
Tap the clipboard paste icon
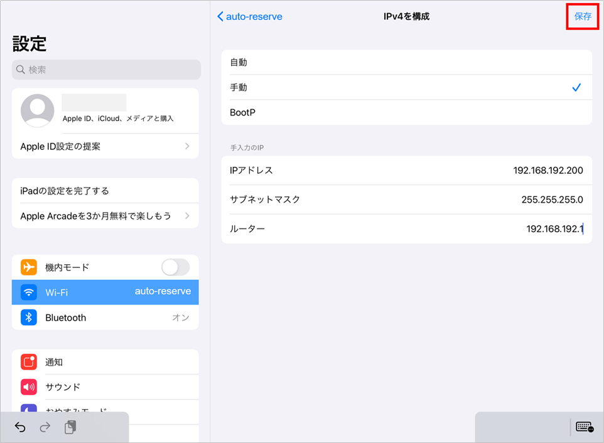point(70,427)
